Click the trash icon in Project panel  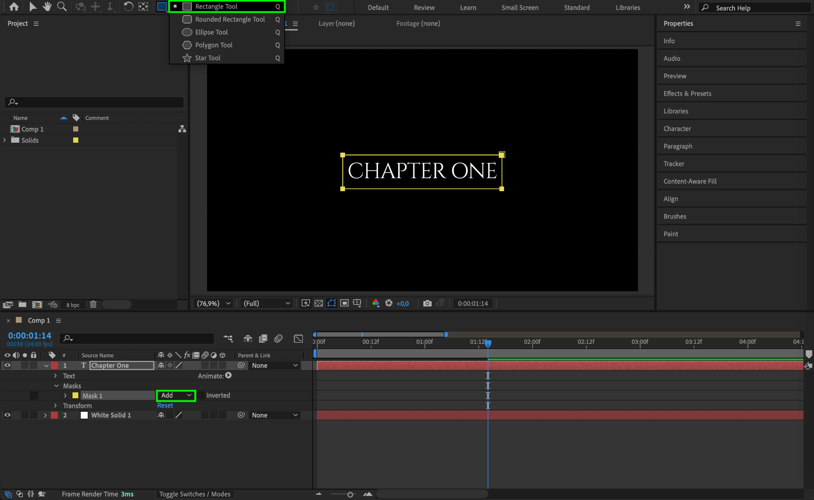click(x=93, y=304)
